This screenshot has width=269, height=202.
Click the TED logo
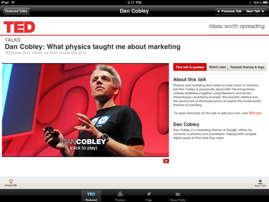click(19, 27)
